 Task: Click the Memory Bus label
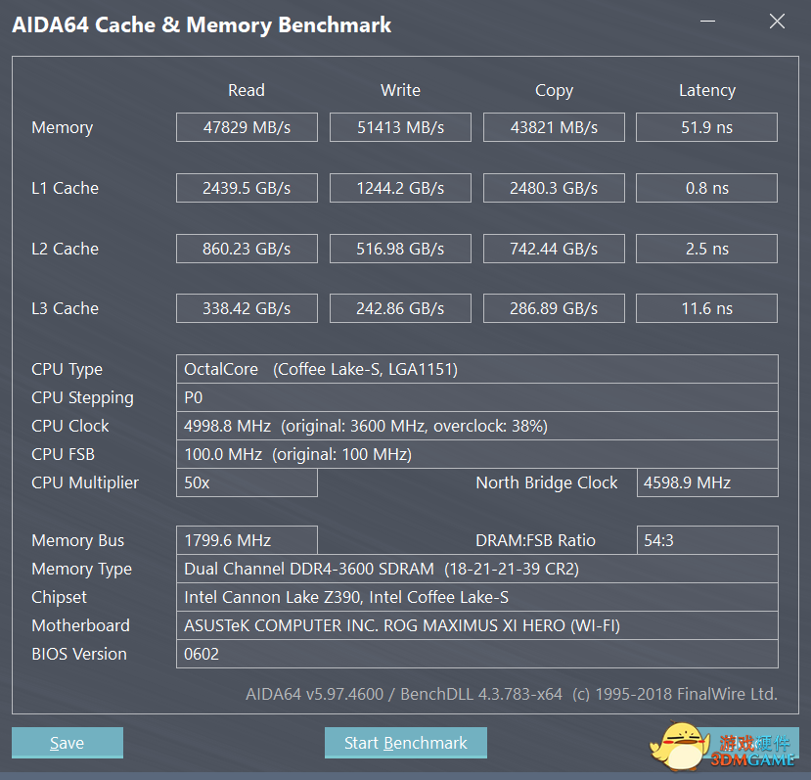(x=77, y=541)
